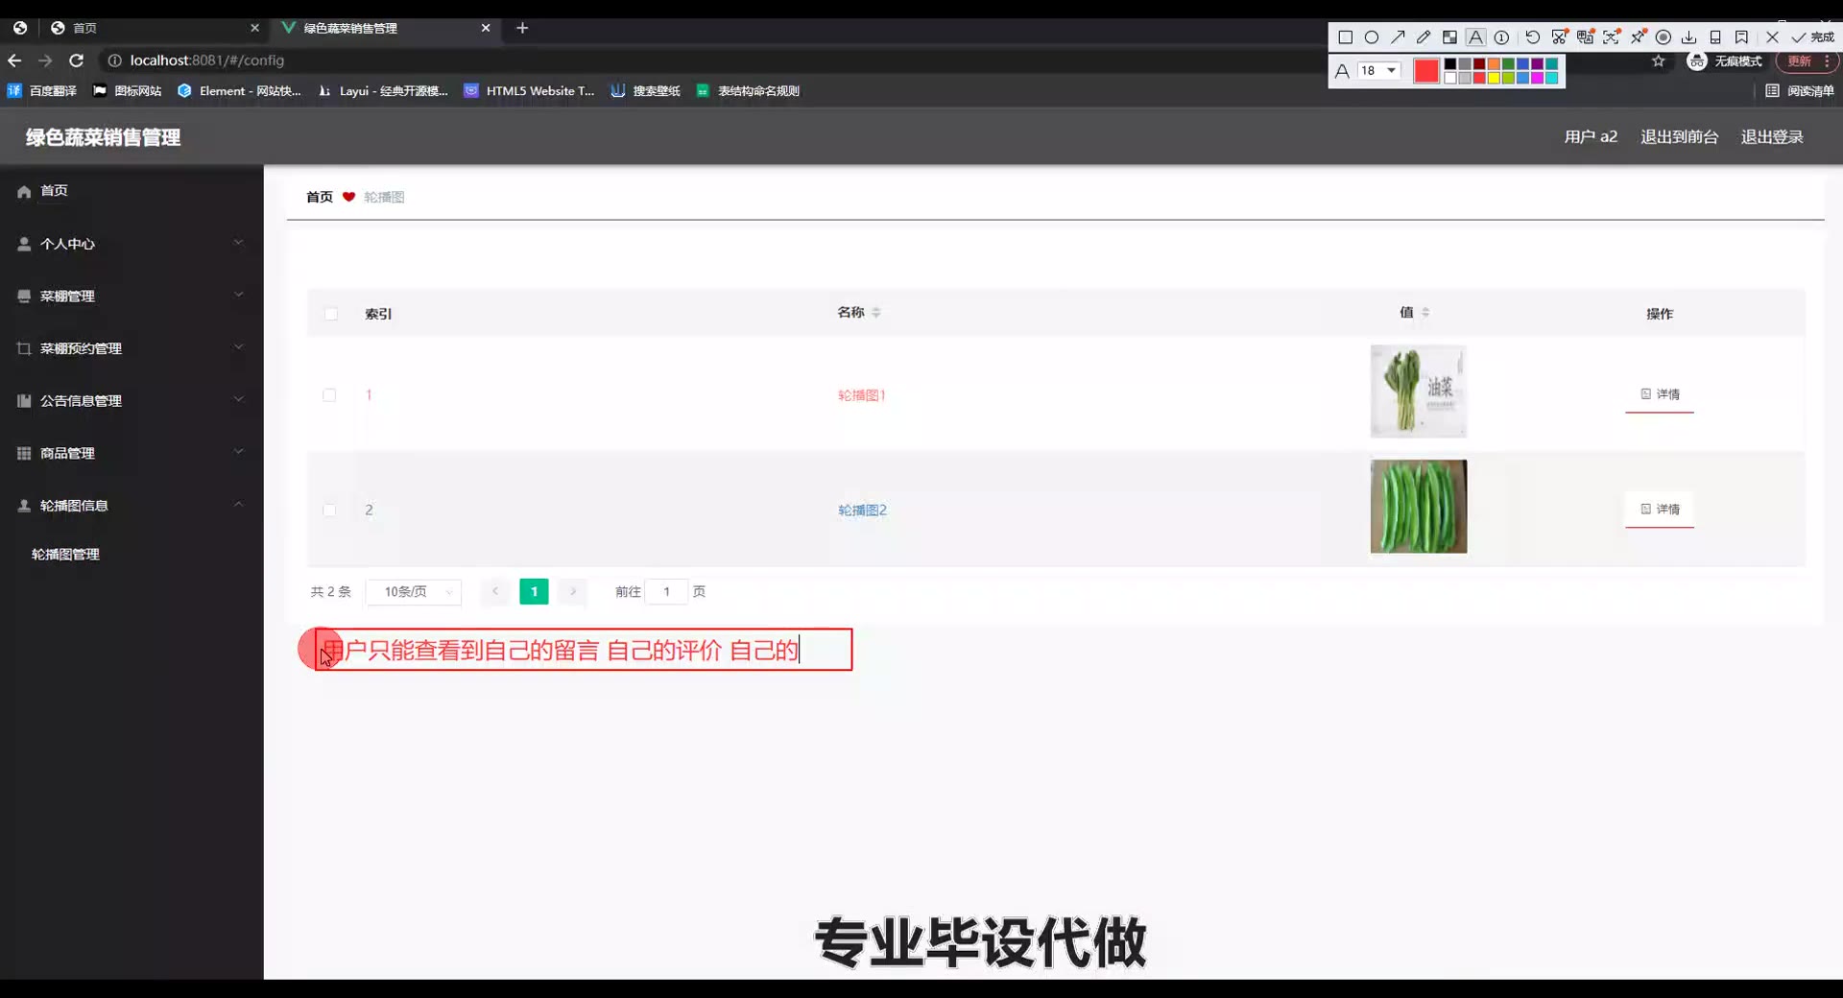Select the mosaic blur tool
Image resolution: width=1843 pixels, height=998 pixels.
(x=1449, y=37)
